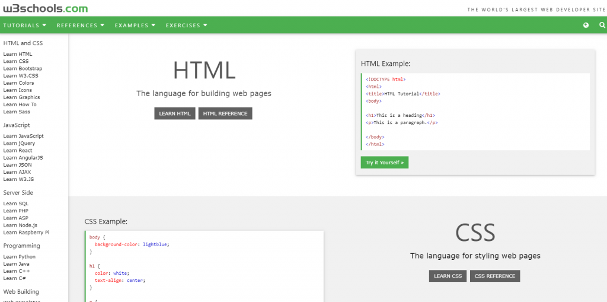Click the 'Server Side' sidebar heading
Image resolution: width=607 pixels, height=302 pixels.
[18, 193]
